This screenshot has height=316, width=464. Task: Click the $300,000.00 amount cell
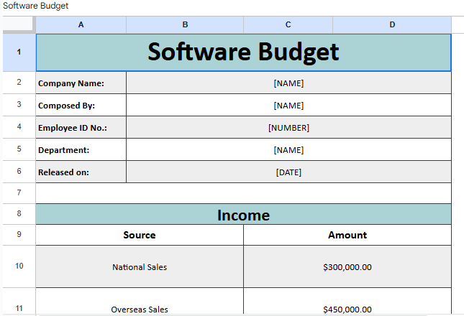[347, 267]
